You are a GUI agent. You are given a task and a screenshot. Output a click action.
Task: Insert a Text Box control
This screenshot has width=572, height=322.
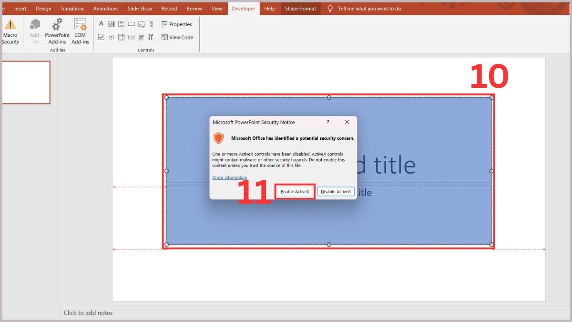[111, 23]
